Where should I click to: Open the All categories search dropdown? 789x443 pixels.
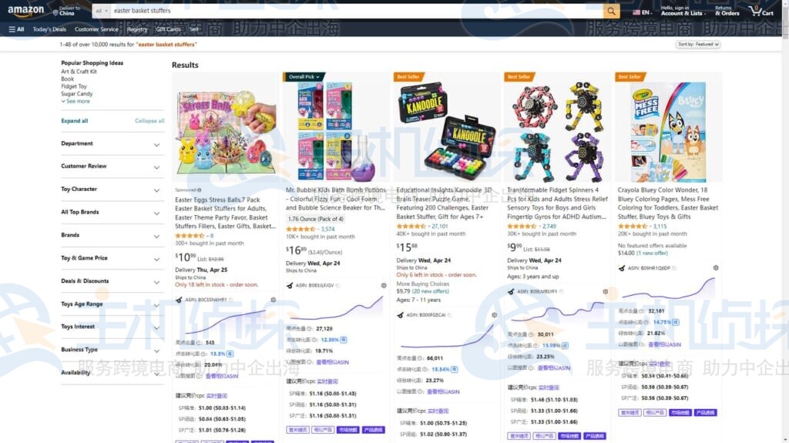[101, 11]
